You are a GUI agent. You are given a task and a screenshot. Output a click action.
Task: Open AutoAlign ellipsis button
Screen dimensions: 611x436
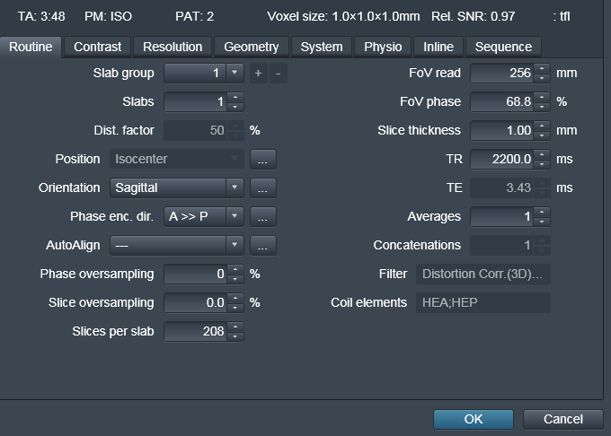pos(263,246)
